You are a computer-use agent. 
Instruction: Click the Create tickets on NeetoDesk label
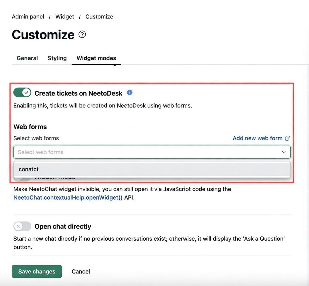point(78,93)
